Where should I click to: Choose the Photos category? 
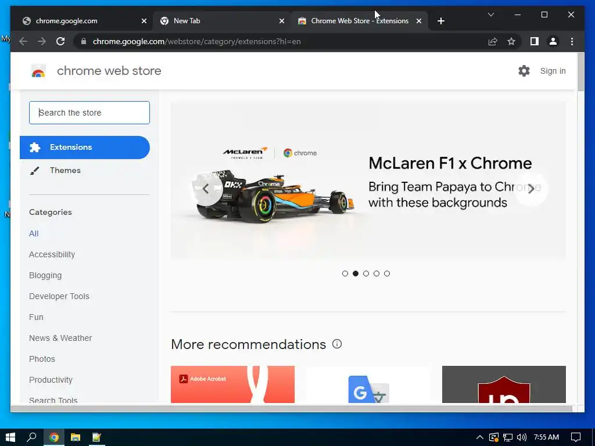coord(42,359)
